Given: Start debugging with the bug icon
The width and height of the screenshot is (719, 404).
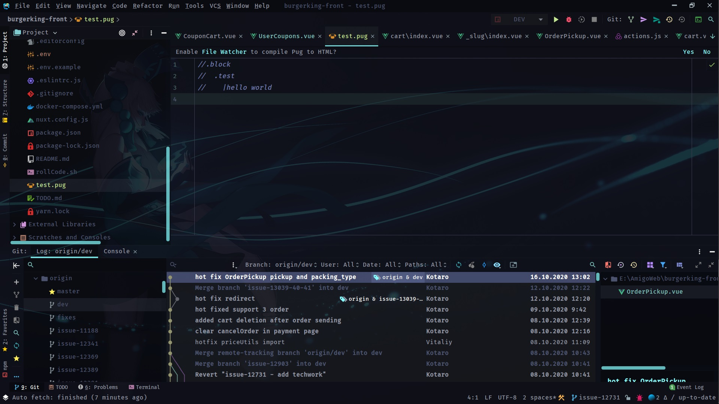Looking at the screenshot, I should [569, 19].
